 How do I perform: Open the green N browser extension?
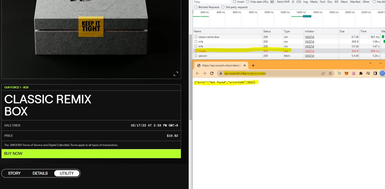pyautogui.click(x=339, y=73)
